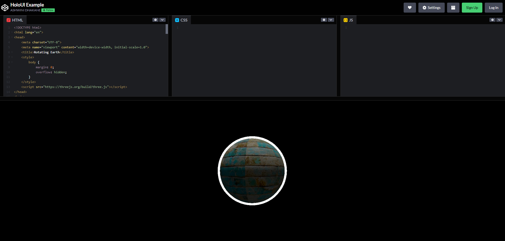
Task: Open CSS editor settings gear
Action: coord(324,20)
